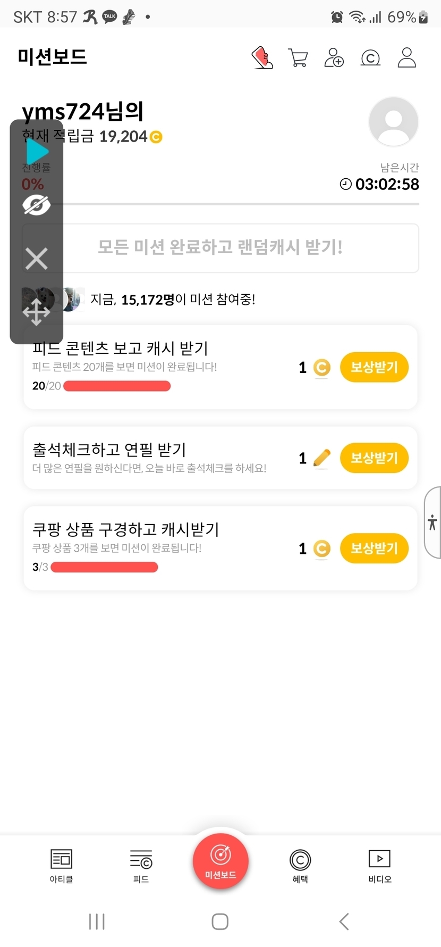Open my profile icon in header
The image size is (441, 947).
tap(406, 57)
